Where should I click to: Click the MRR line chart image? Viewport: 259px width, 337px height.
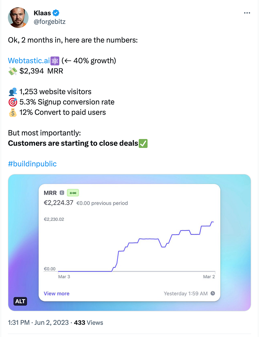point(129,243)
